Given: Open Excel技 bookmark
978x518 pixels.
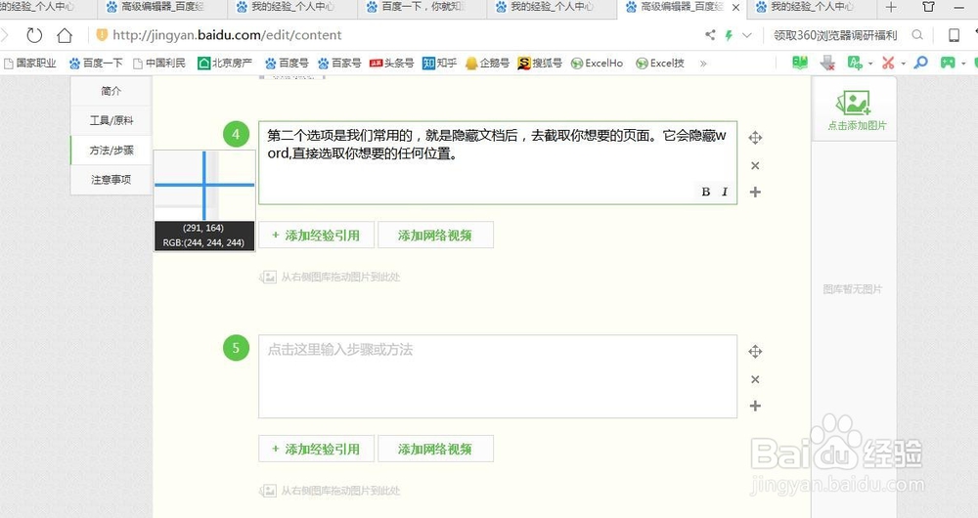Looking at the screenshot, I should point(660,63).
